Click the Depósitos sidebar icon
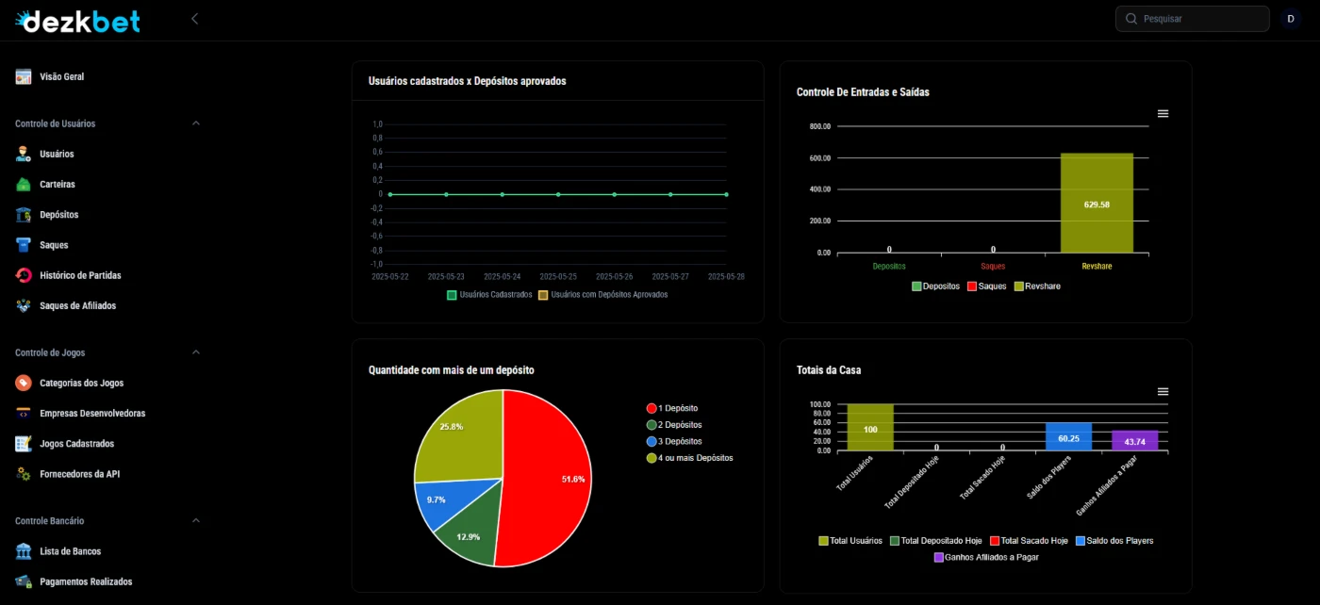The image size is (1320, 605). (x=24, y=215)
